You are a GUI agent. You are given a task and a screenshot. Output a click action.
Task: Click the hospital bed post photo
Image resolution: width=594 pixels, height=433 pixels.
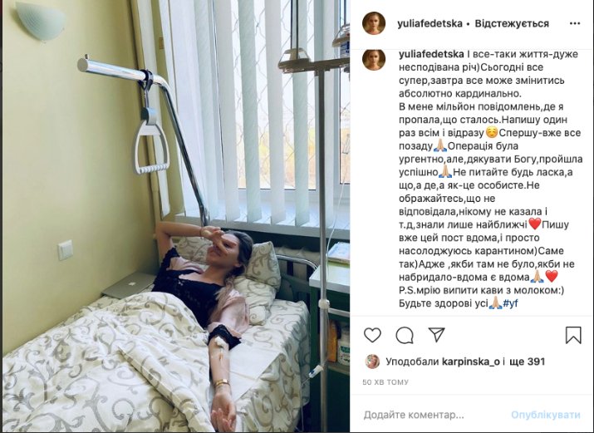pyautogui.click(x=176, y=216)
